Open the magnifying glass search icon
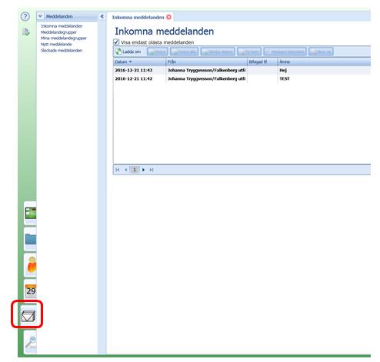Viewport: 380px width, 362px height. pyautogui.click(x=32, y=342)
